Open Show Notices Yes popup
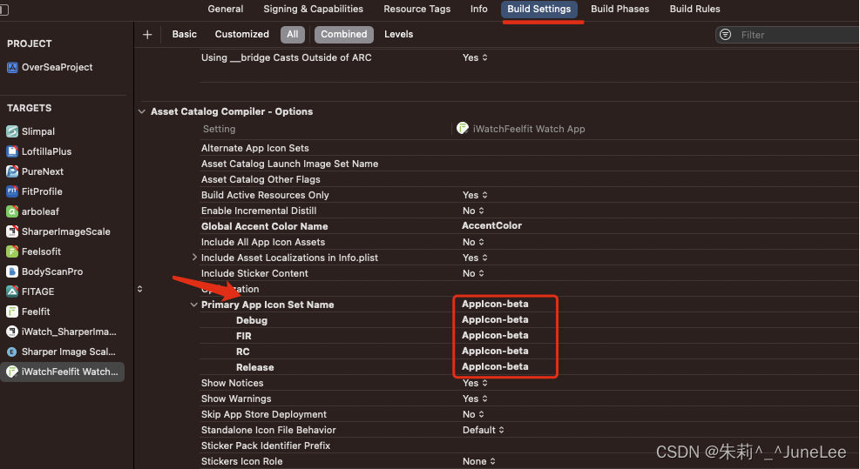The image size is (860, 469). (475, 383)
